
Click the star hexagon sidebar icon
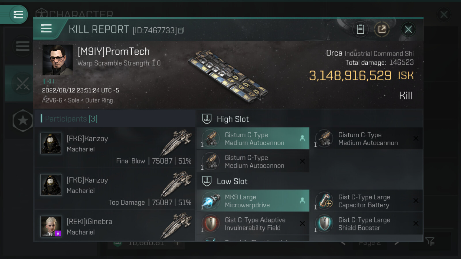[22, 121]
